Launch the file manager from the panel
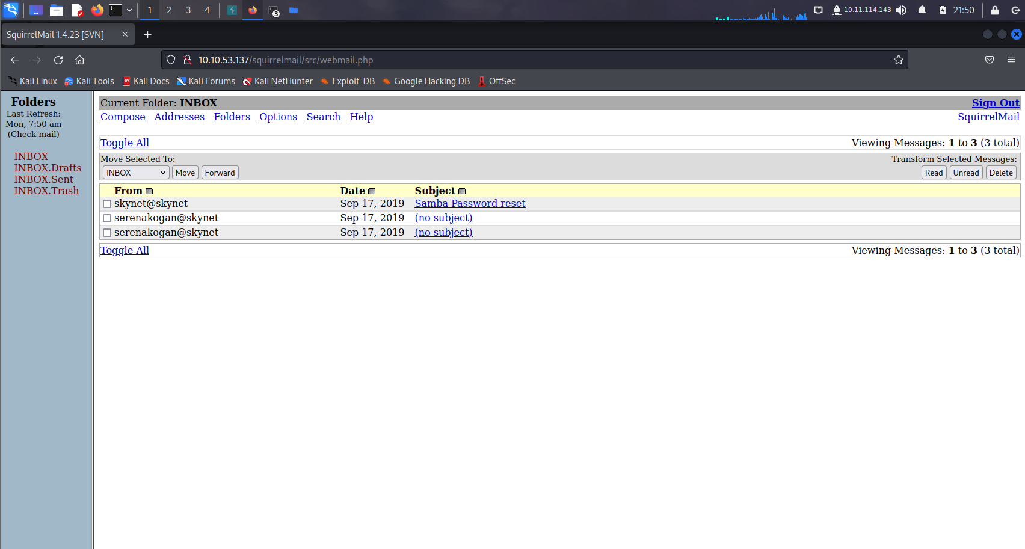The width and height of the screenshot is (1025, 549). [57, 10]
